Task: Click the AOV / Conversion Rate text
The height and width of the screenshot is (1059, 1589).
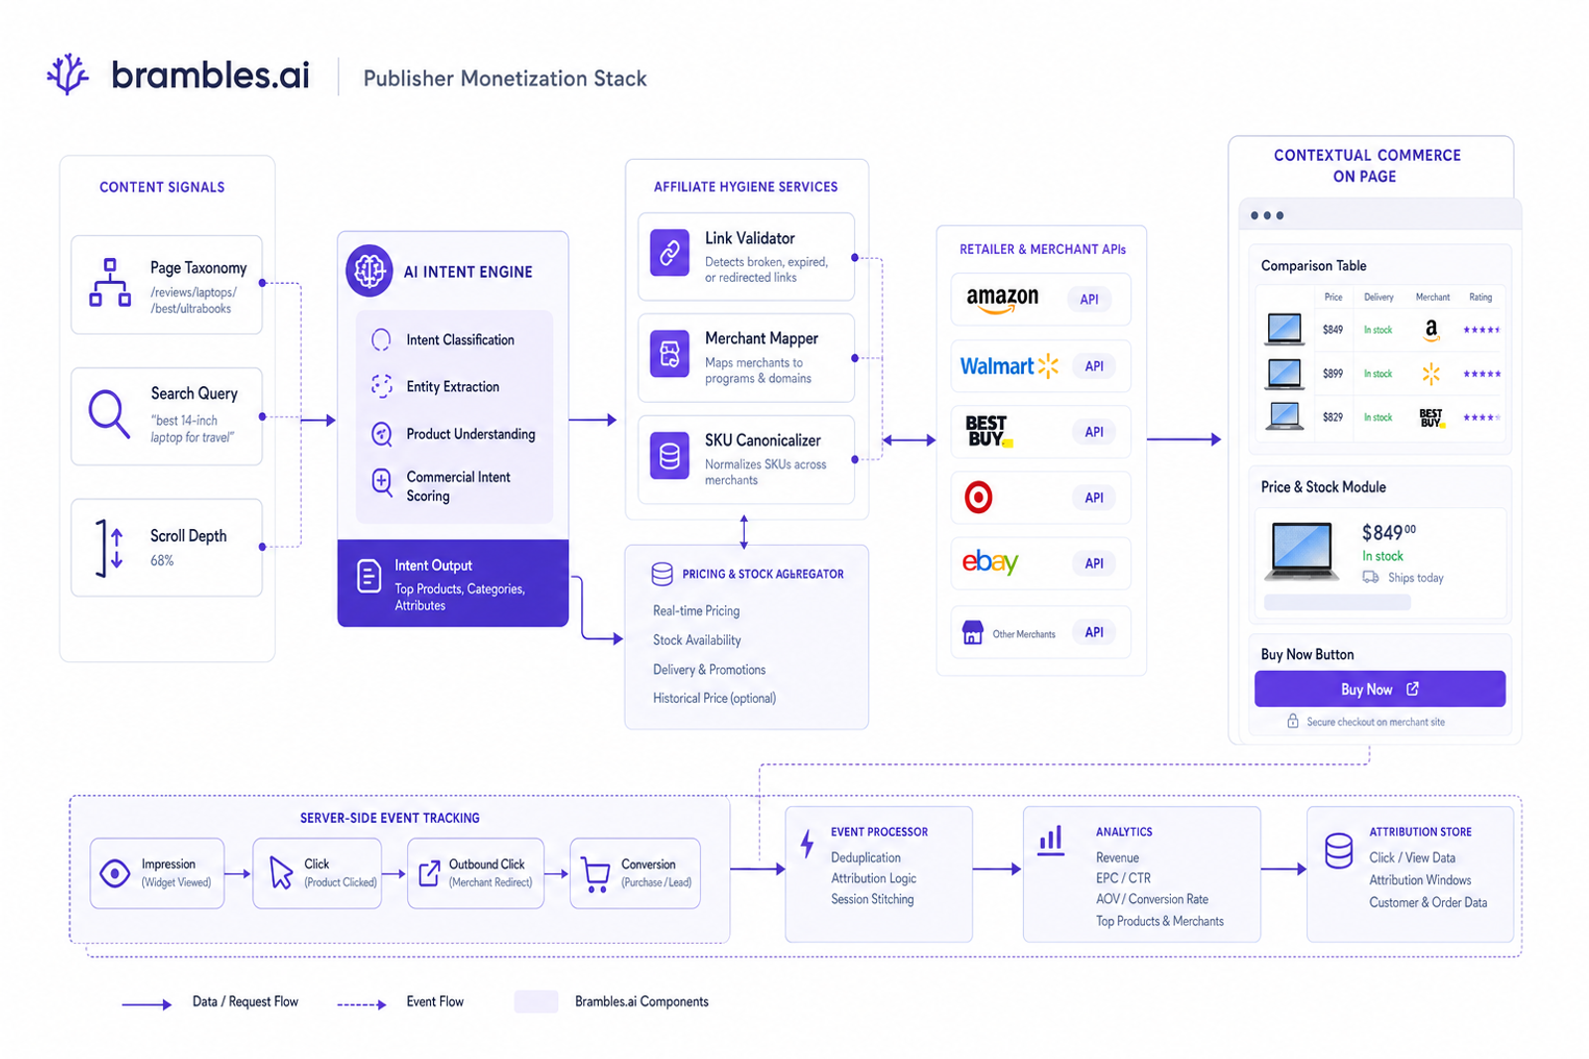Action: (1152, 899)
